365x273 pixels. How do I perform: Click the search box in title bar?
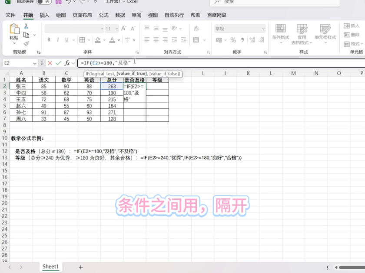pos(275,2)
